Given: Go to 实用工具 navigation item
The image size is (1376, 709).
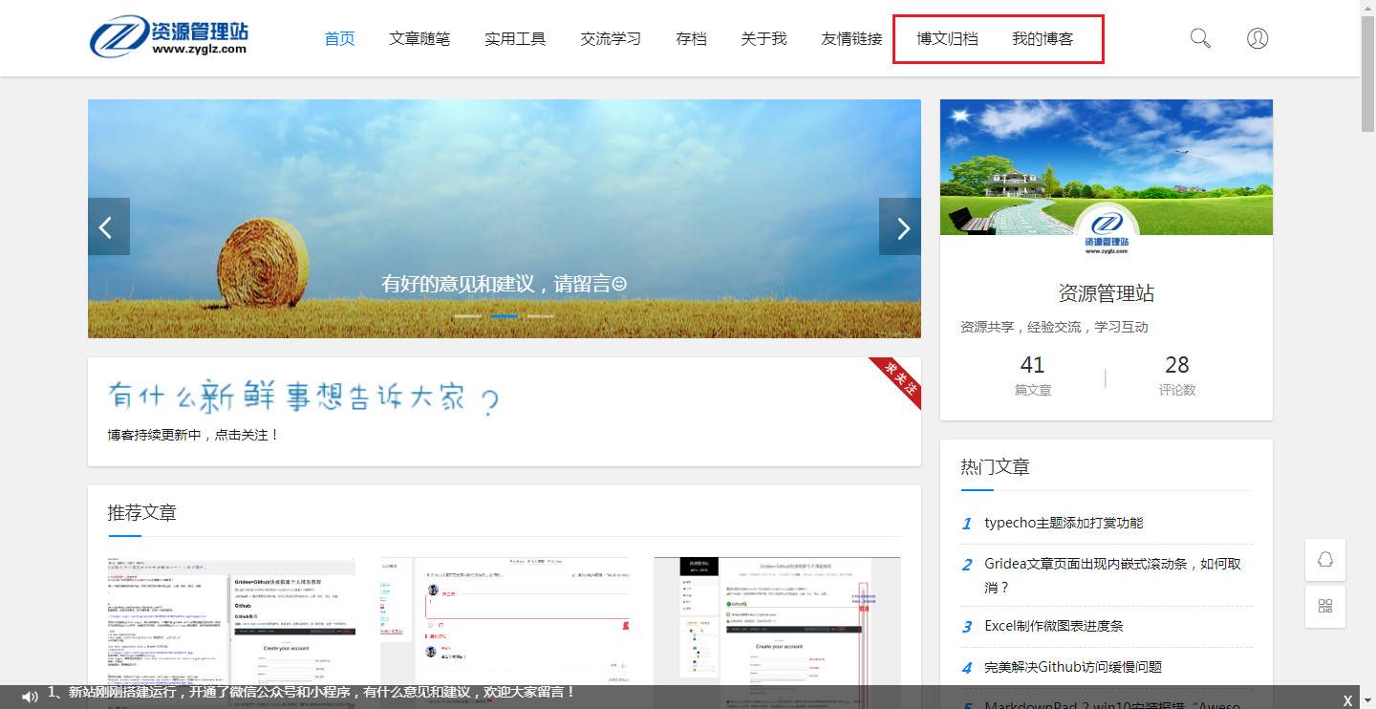Looking at the screenshot, I should [x=515, y=39].
